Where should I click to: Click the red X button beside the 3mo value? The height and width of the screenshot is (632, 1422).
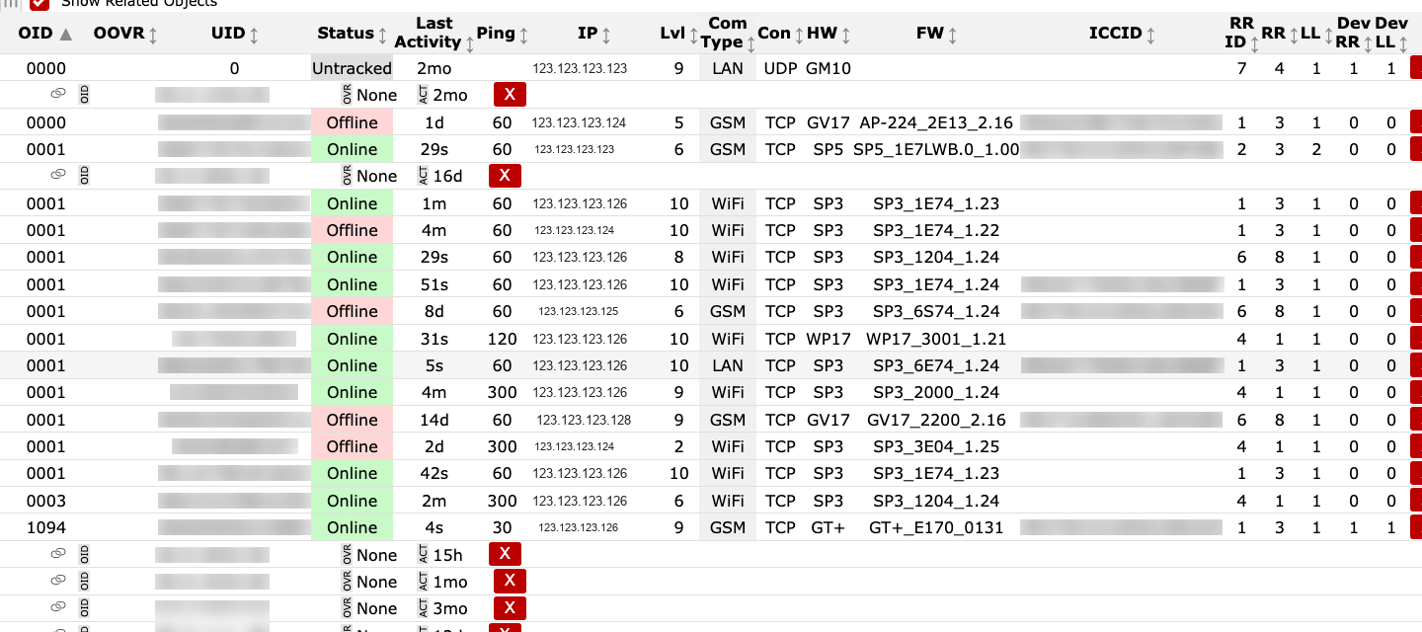coord(510,608)
